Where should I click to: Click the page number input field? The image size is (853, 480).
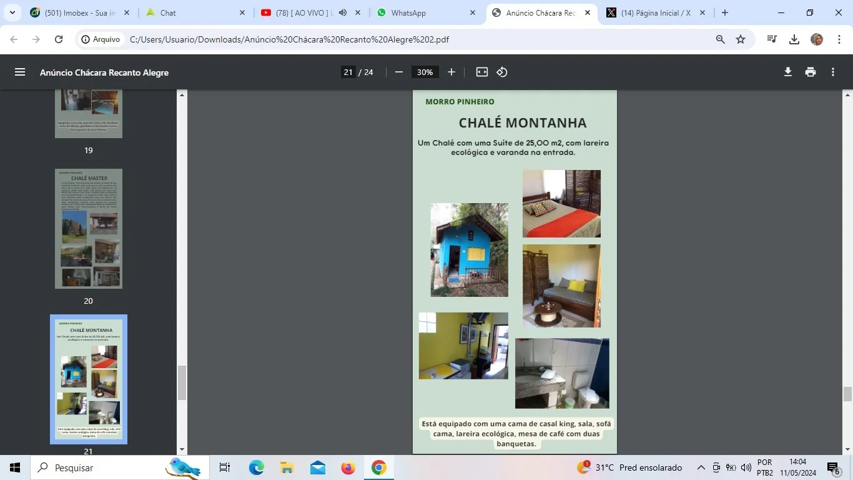(x=348, y=72)
